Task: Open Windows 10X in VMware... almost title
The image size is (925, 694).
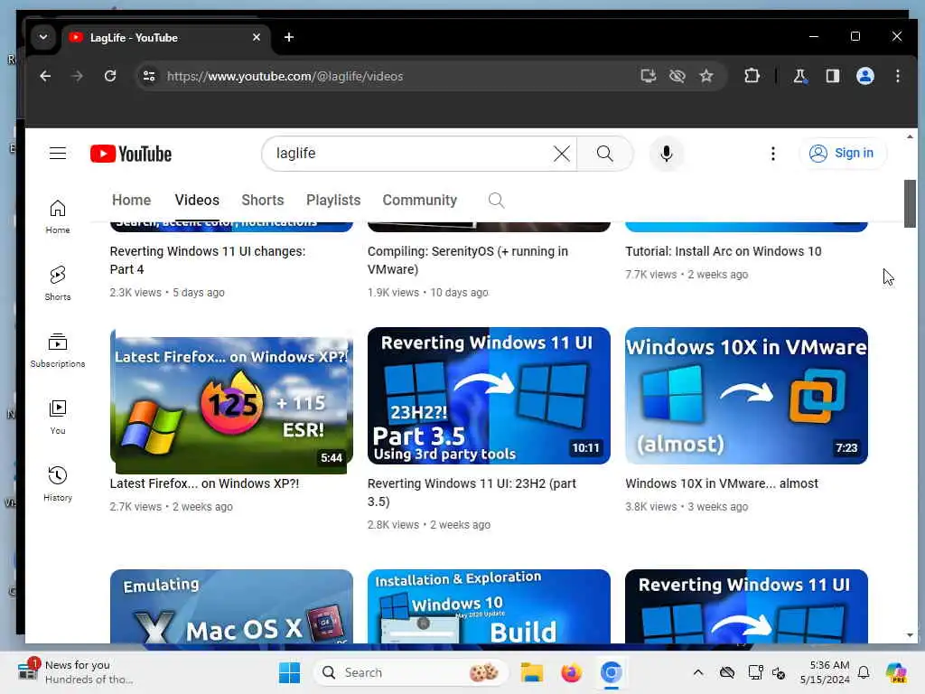Action: 722,484
